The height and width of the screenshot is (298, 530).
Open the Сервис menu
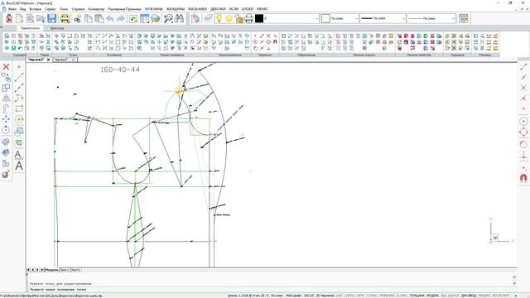(x=51, y=9)
